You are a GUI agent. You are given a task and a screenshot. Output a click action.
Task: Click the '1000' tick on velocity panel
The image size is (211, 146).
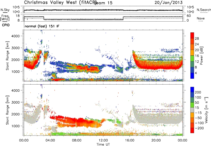pos(16,126)
